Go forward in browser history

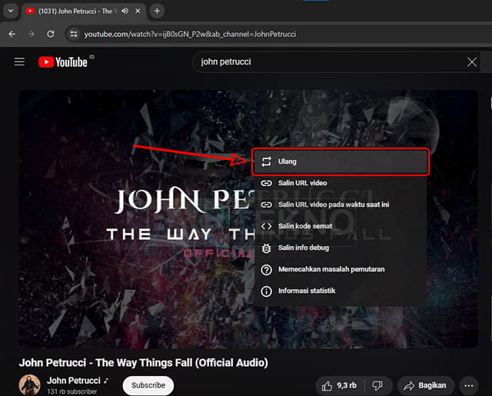point(31,34)
